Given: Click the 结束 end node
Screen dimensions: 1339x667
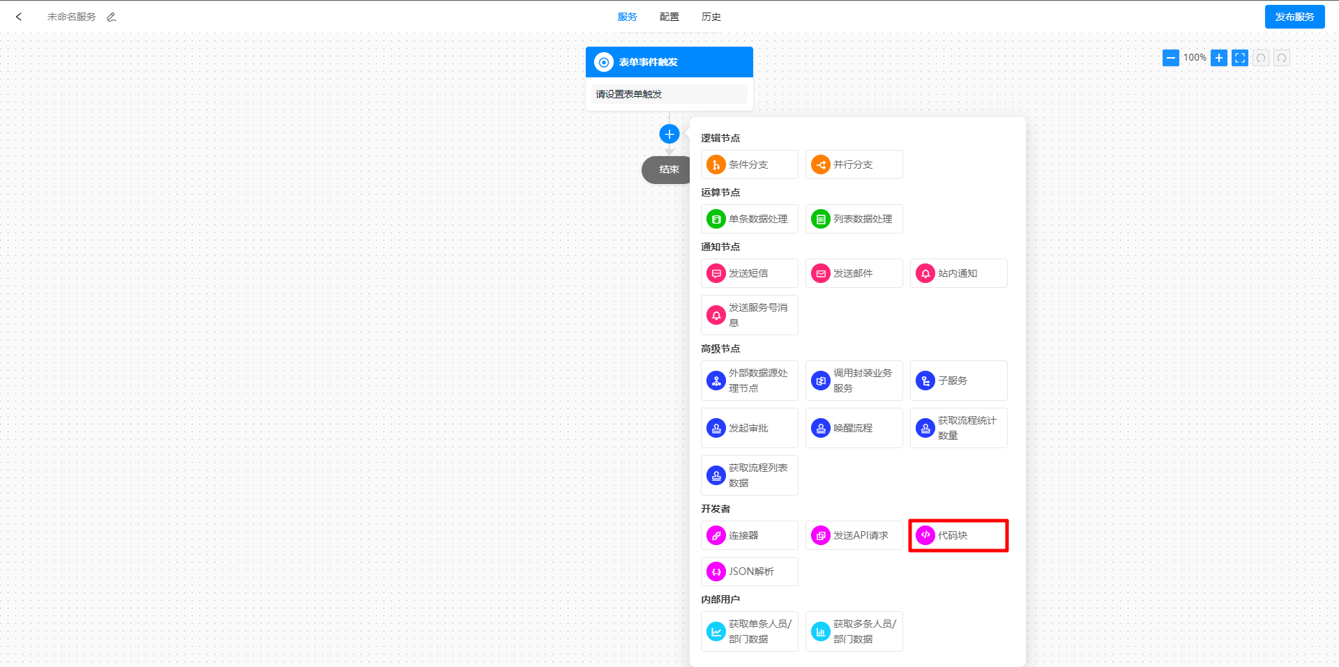Looking at the screenshot, I should (x=667, y=169).
